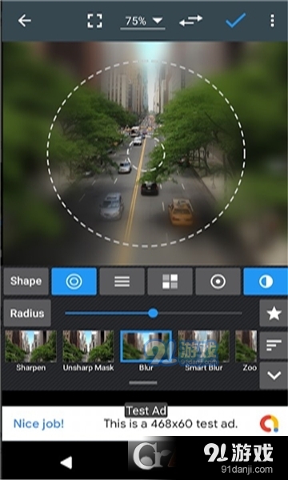Open favorites with the star button
Viewport: 288px width, 480px height.
274,314
